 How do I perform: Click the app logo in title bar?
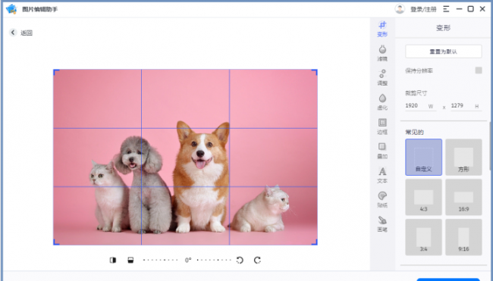click(x=11, y=9)
